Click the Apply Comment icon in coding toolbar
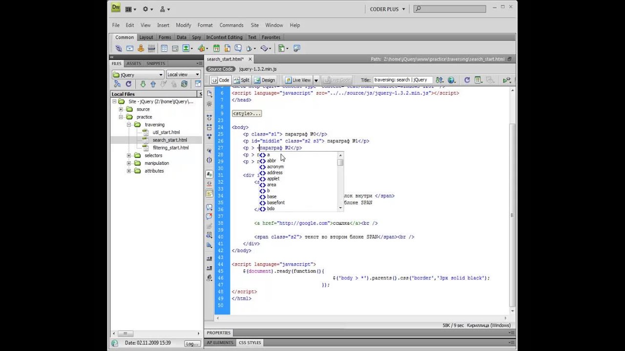Image resolution: width=625 pixels, height=351 pixels. point(209,207)
